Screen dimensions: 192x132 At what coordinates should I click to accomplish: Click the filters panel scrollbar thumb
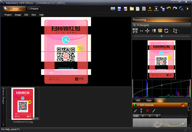tap(189, 109)
